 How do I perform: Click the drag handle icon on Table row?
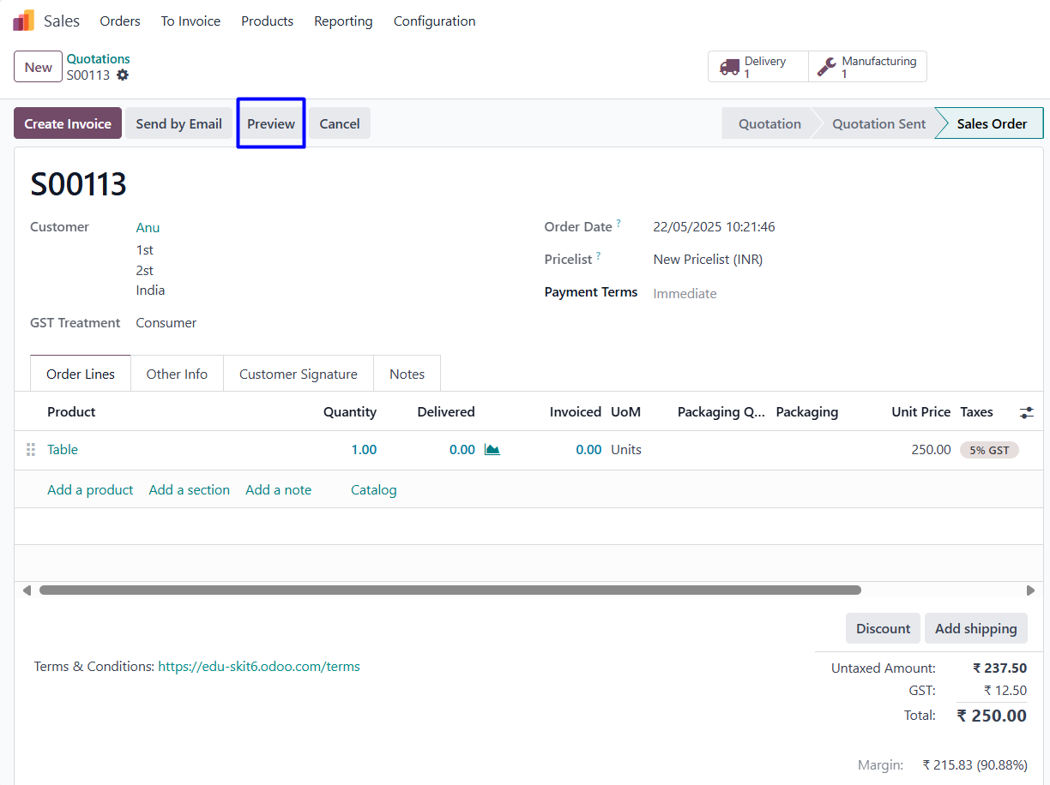31,450
